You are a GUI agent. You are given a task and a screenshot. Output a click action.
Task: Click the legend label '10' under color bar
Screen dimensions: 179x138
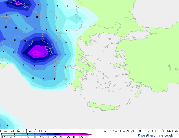35,137
